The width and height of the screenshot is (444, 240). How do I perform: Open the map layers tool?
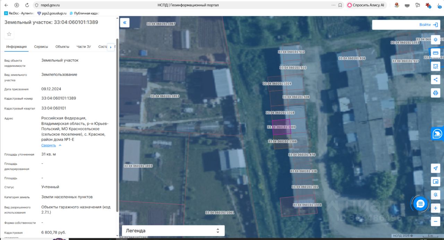(x=436, y=40)
